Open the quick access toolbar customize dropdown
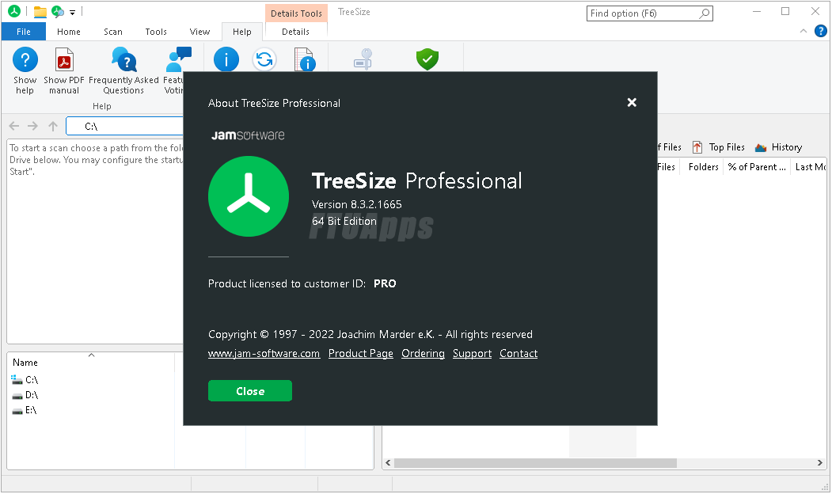Viewport: 832px width, 494px height. [72, 12]
